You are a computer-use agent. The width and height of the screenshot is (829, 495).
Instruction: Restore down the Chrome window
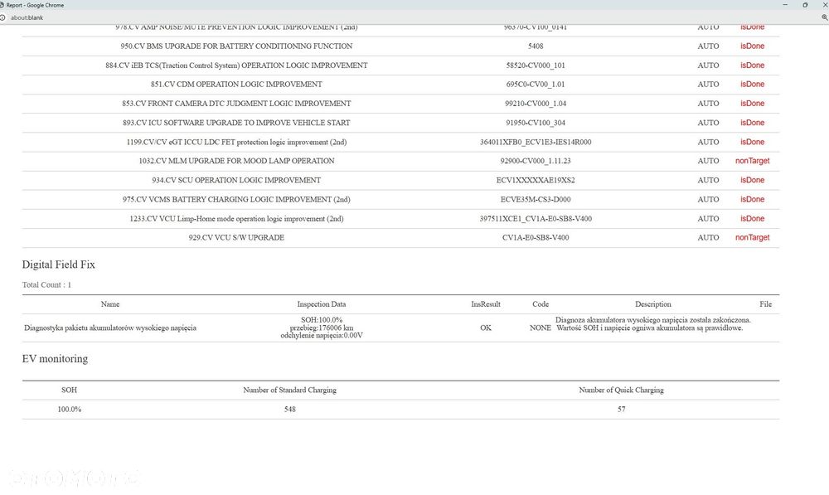tap(805, 5)
